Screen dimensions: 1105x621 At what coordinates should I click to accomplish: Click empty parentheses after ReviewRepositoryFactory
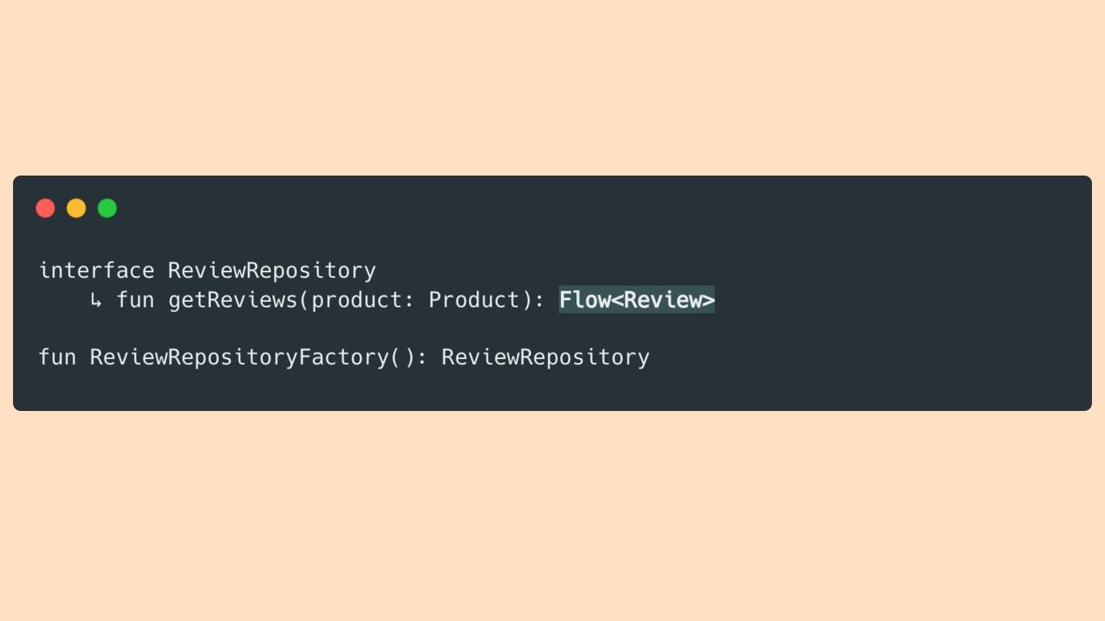tap(401, 357)
